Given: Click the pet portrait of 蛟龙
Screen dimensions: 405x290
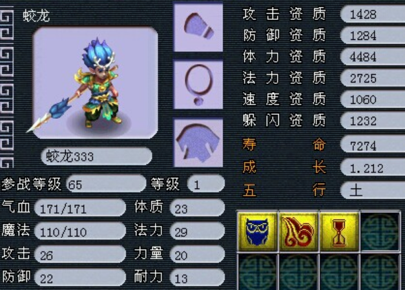Looking at the screenshot, I should (x=96, y=83).
